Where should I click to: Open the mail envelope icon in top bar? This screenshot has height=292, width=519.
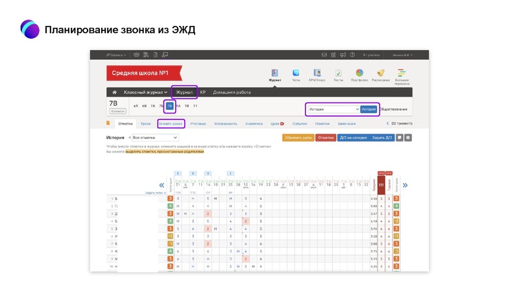pos(324,55)
